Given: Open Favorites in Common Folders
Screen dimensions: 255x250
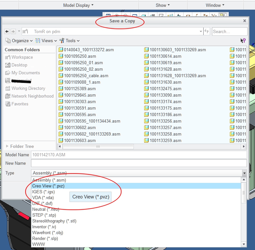Looking at the screenshot, I should pos(16,104).
